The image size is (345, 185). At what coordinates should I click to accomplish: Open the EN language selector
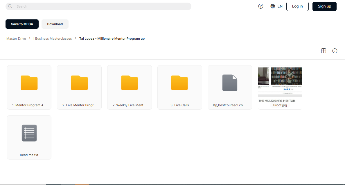[x=280, y=6]
